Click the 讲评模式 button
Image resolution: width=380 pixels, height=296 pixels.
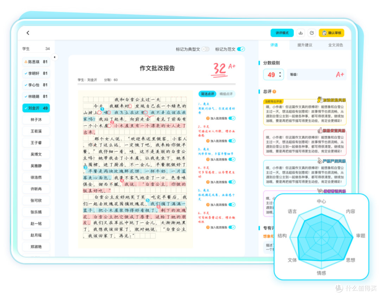pyautogui.click(x=282, y=33)
